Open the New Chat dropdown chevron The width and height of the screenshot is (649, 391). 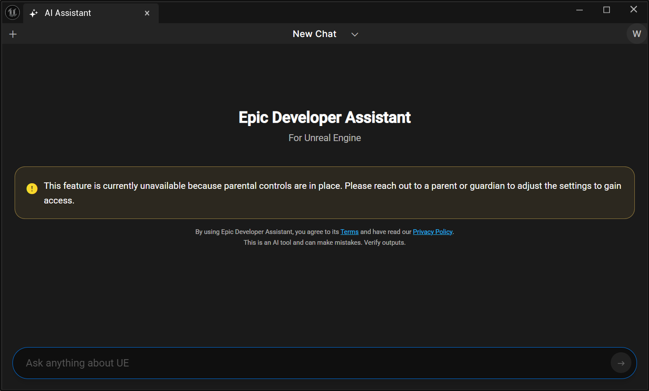pos(355,34)
